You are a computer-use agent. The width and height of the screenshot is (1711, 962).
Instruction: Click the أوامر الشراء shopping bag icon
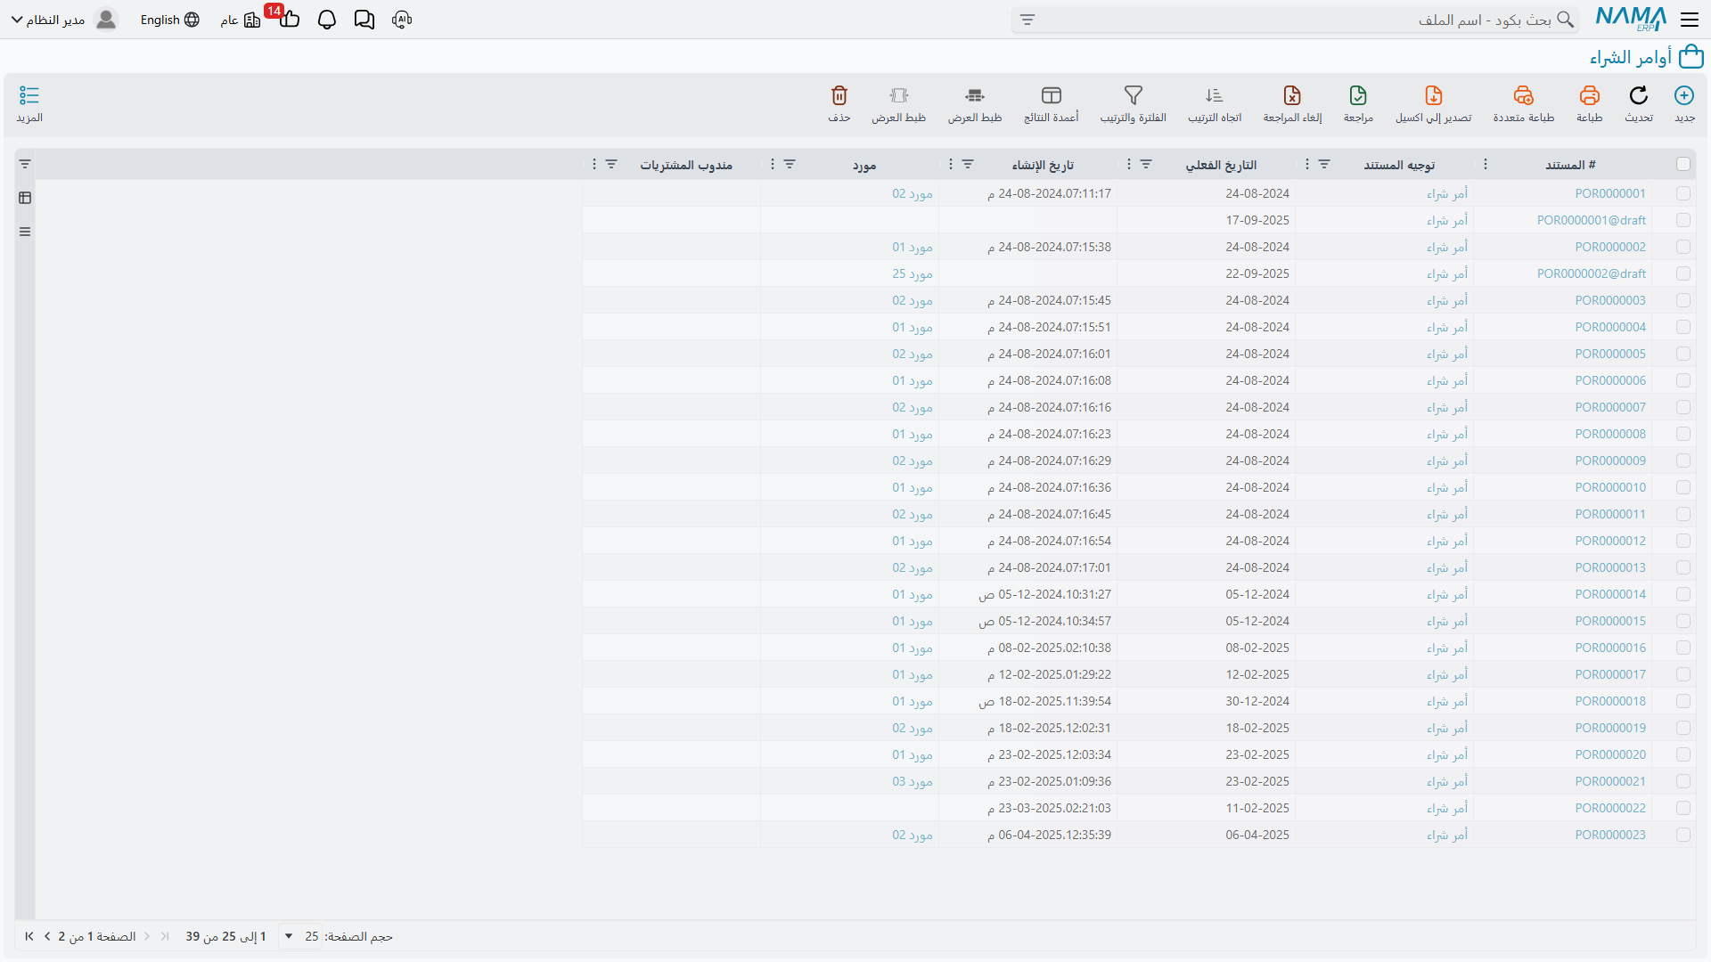pyautogui.click(x=1691, y=58)
